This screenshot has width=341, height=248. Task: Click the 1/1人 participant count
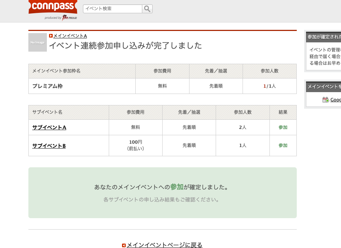[269, 86]
